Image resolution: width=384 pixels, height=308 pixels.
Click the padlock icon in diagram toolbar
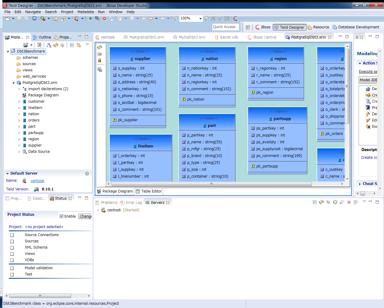click(x=100, y=60)
